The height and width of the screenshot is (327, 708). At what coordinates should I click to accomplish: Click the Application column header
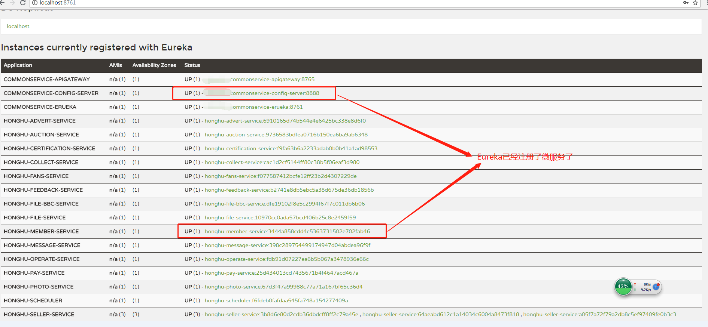coord(18,65)
